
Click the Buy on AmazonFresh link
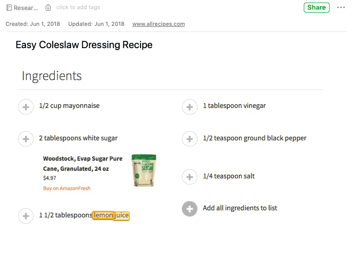point(66,188)
